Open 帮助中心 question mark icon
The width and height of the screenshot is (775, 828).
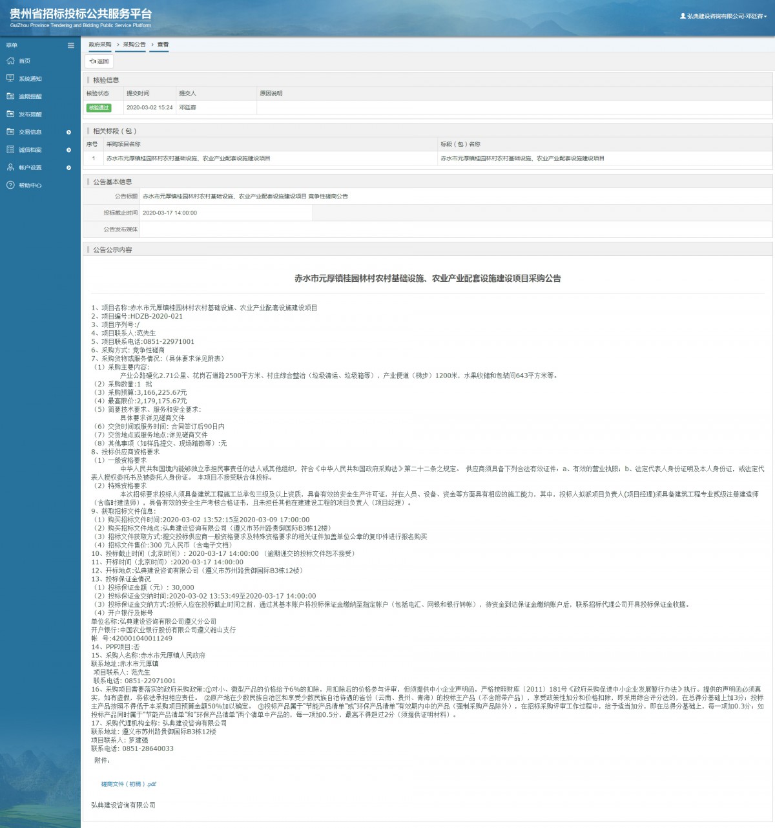(10, 185)
